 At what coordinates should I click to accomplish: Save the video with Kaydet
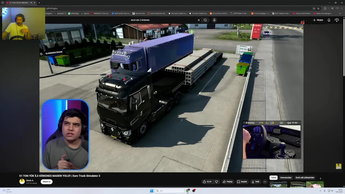242,182
